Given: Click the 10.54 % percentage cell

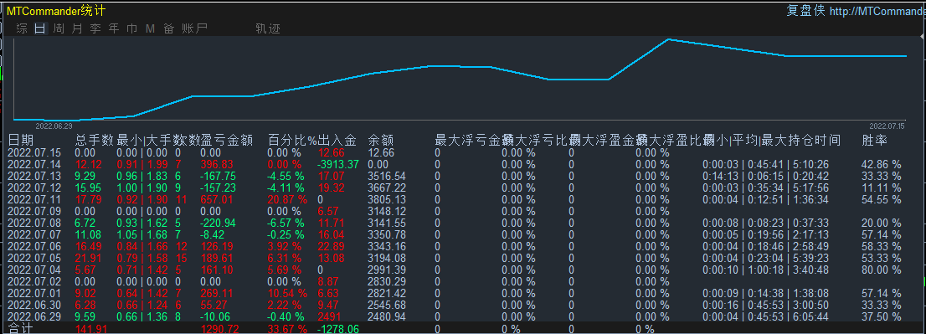Looking at the screenshot, I should tap(288, 293).
